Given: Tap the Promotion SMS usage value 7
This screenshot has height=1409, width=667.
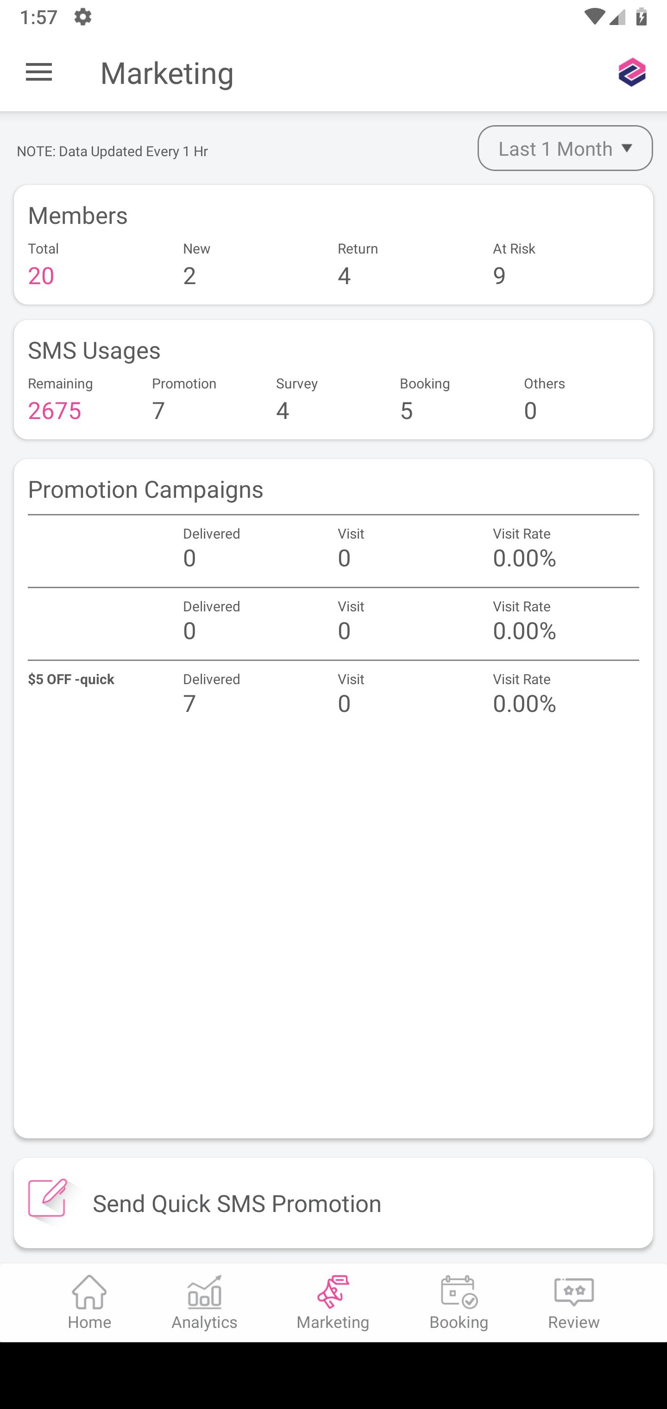Looking at the screenshot, I should (x=158, y=411).
